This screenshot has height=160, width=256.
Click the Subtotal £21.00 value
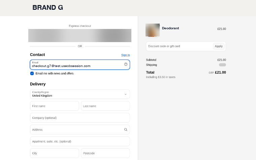(x=222, y=60)
